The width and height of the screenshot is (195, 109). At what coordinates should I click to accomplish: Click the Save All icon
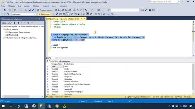coord(33,10)
